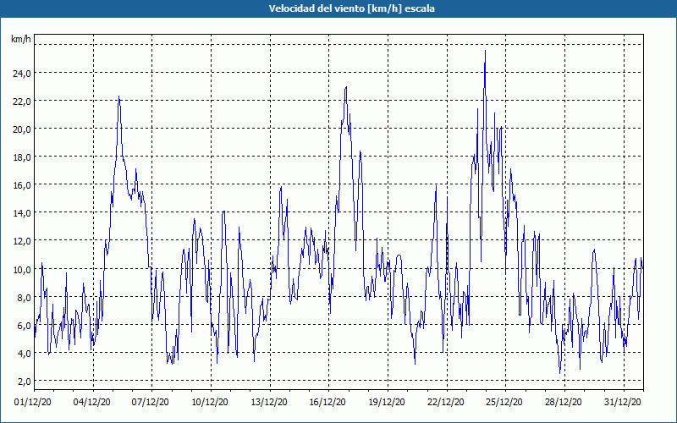
Task: Click the '10/12/20' date label
Action: [210, 403]
